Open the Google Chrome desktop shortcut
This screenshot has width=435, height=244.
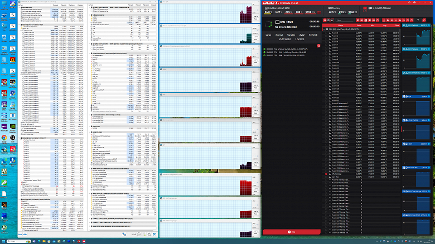coord(4,139)
